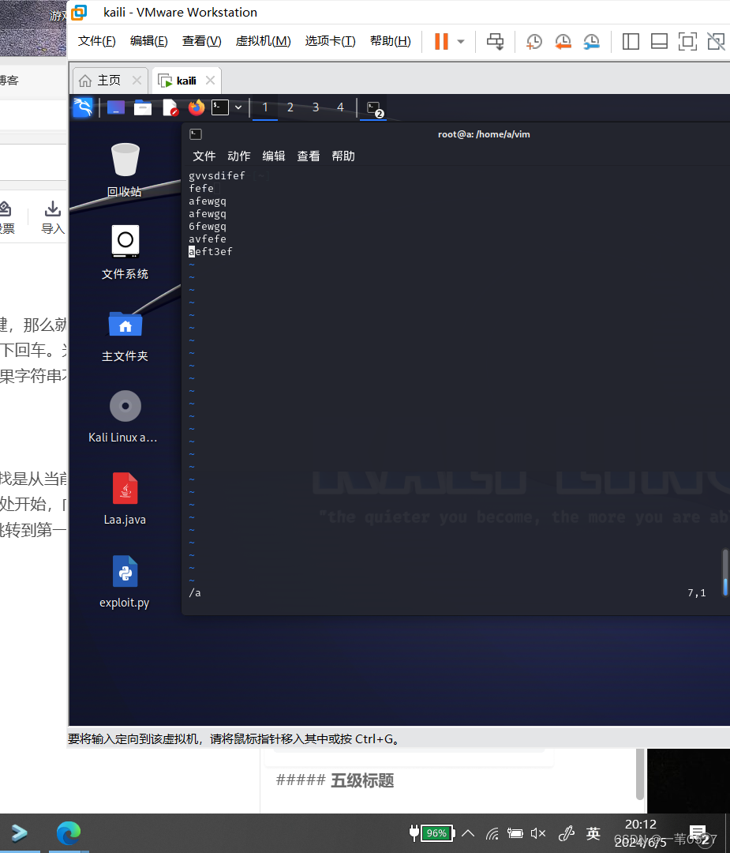
Task: Open terminal emulator from Kali panel
Action: [220, 107]
